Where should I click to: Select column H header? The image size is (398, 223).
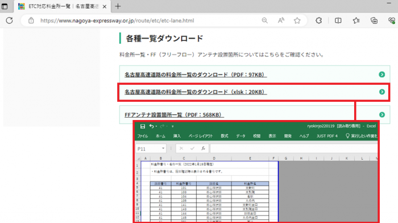coord(301,158)
